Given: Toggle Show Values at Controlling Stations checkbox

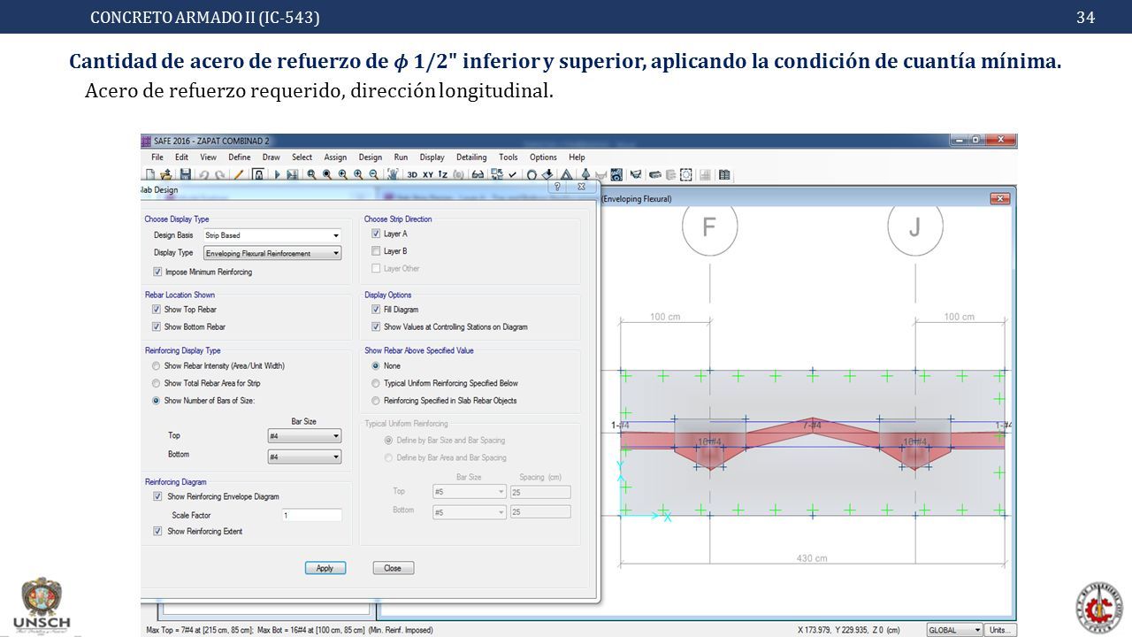Looking at the screenshot, I should coord(376,326).
